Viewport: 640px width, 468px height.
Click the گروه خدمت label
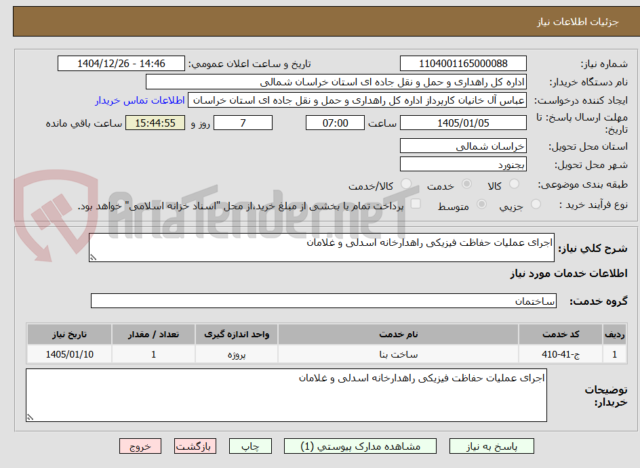pos(599,301)
